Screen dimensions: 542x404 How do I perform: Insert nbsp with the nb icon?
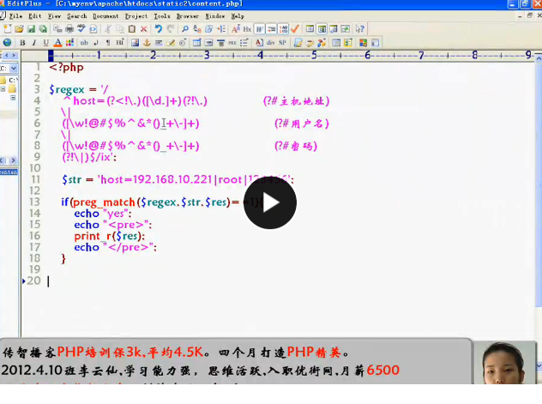click(x=84, y=43)
